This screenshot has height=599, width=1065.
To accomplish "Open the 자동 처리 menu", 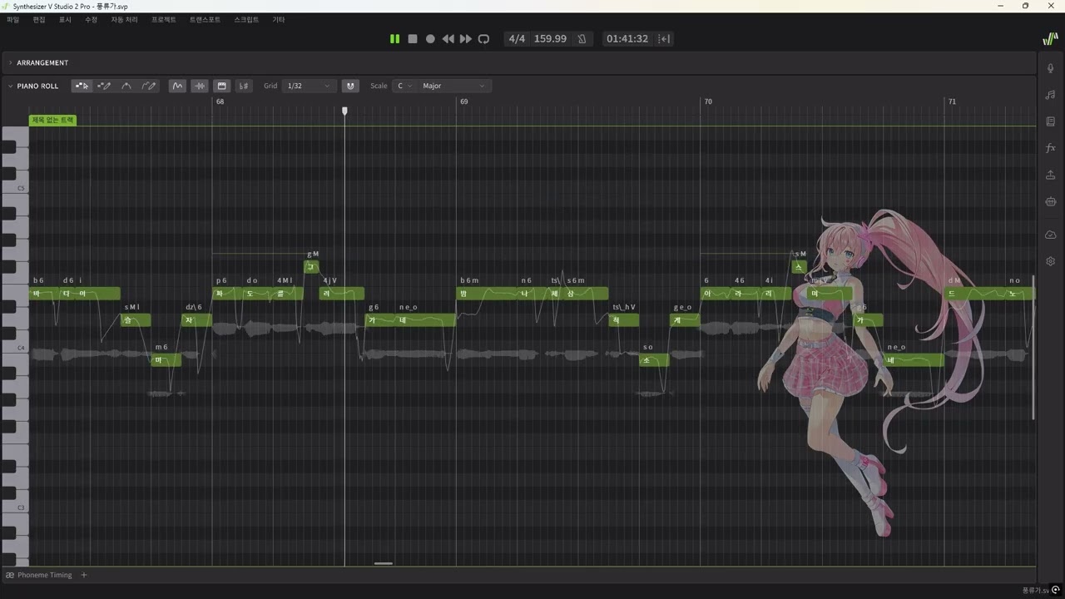I will pyautogui.click(x=124, y=19).
